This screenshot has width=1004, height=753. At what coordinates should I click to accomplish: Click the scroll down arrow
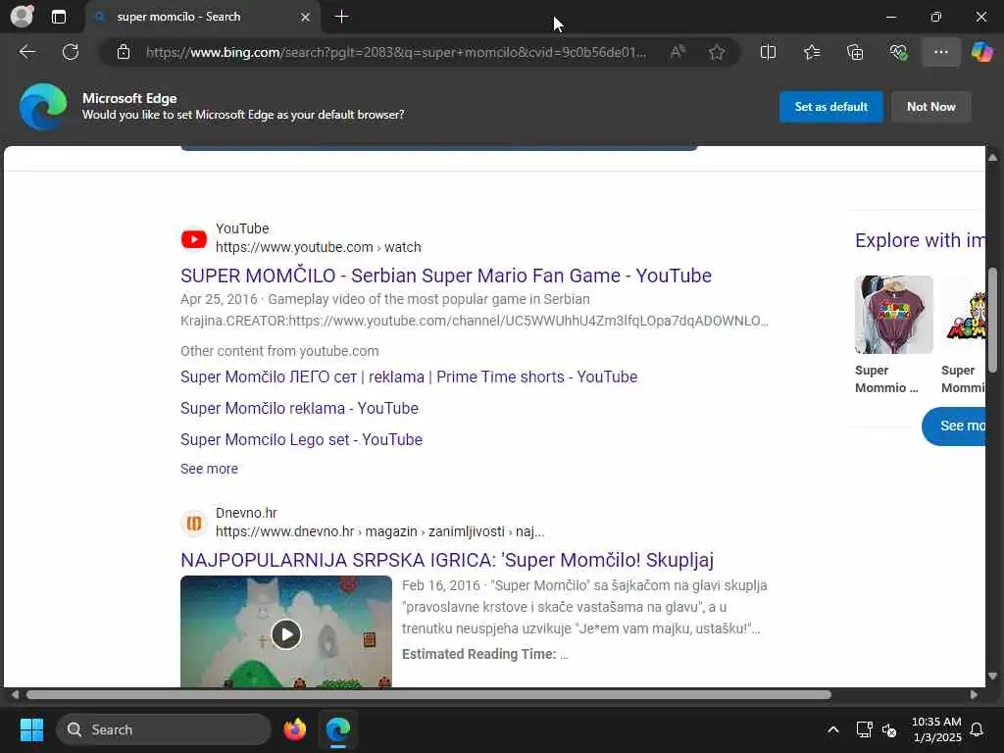(x=992, y=677)
